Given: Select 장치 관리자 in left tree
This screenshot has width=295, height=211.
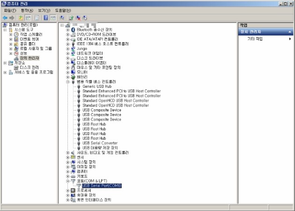Looking at the screenshot, I should coord(29,58).
